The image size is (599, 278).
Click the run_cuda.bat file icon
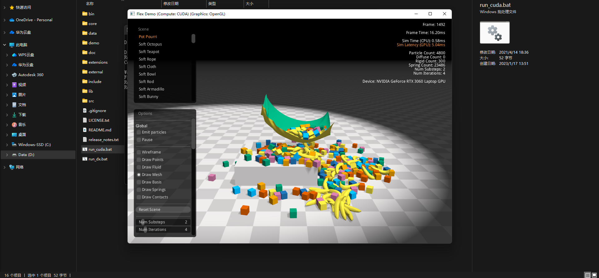tap(85, 149)
